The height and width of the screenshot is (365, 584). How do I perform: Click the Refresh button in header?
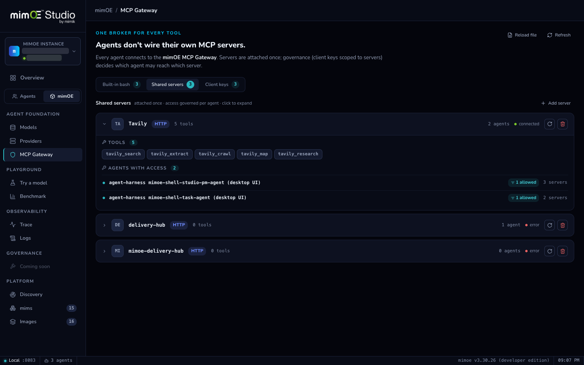point(559,35)
